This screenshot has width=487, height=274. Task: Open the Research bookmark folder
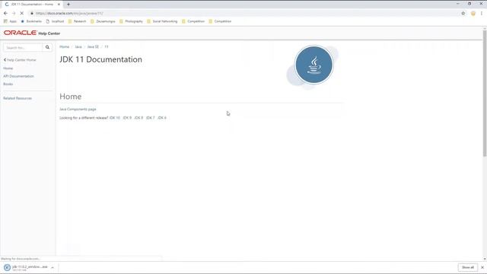[77, 21]
